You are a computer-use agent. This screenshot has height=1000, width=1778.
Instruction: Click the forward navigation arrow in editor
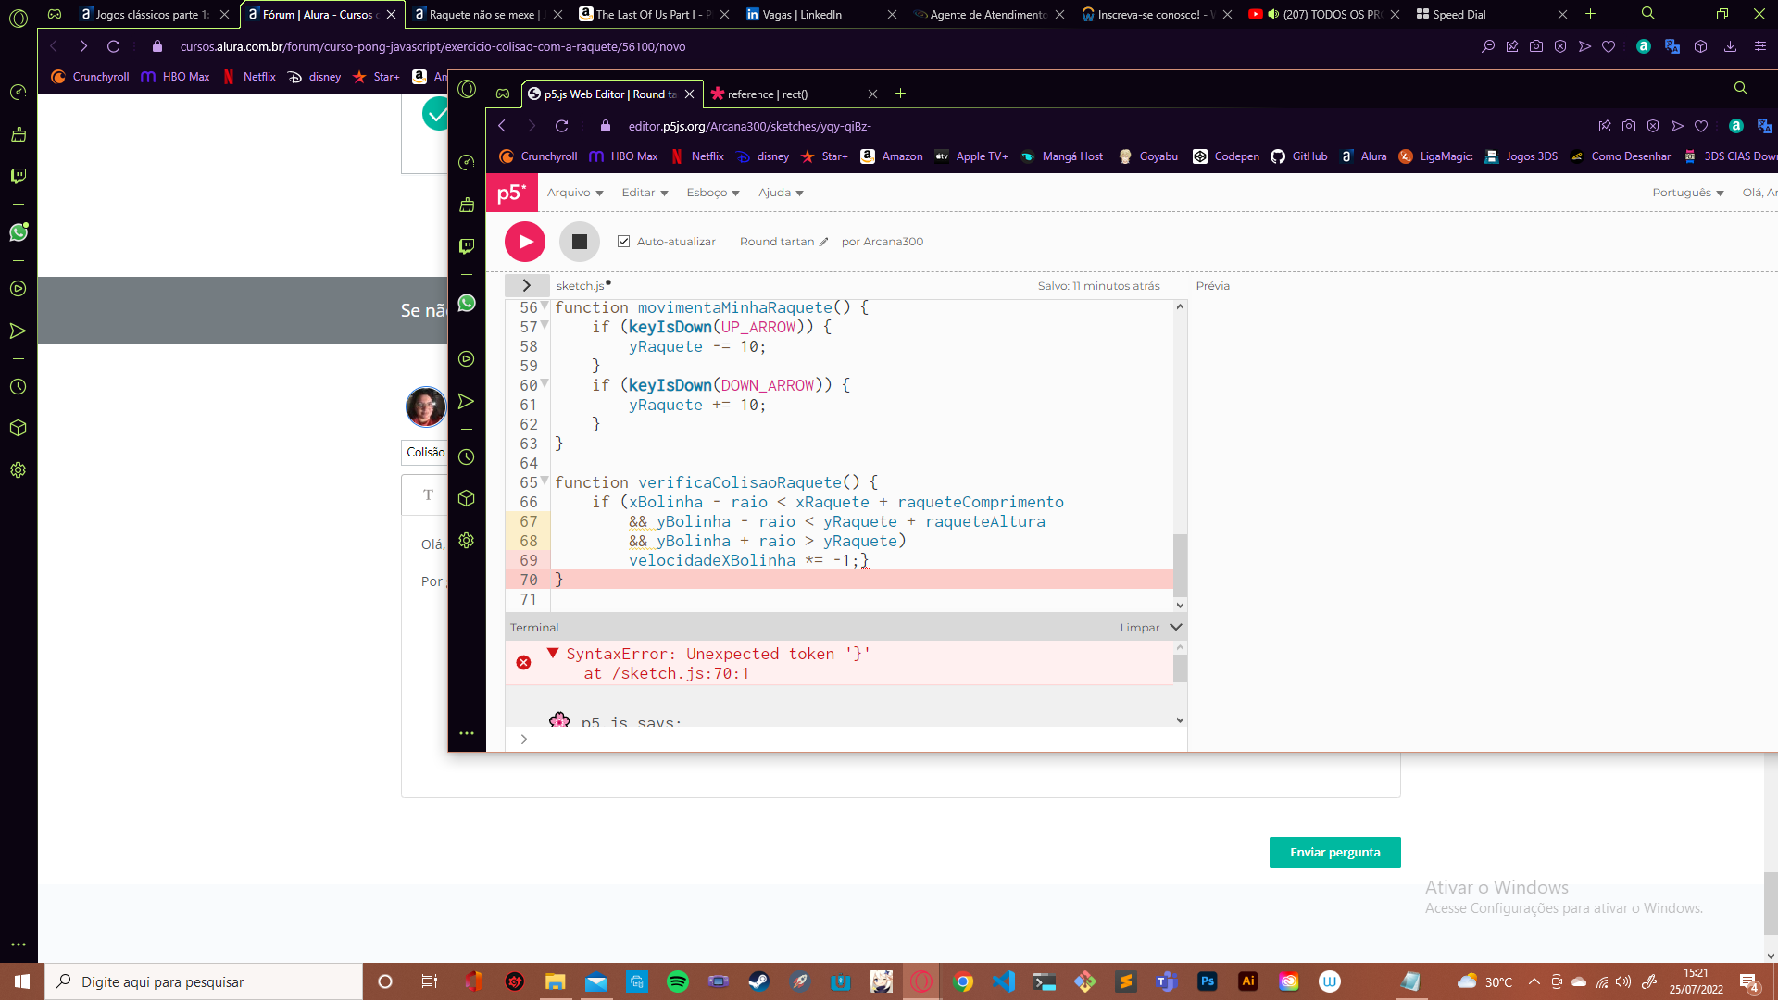click(x=532, y=126)
